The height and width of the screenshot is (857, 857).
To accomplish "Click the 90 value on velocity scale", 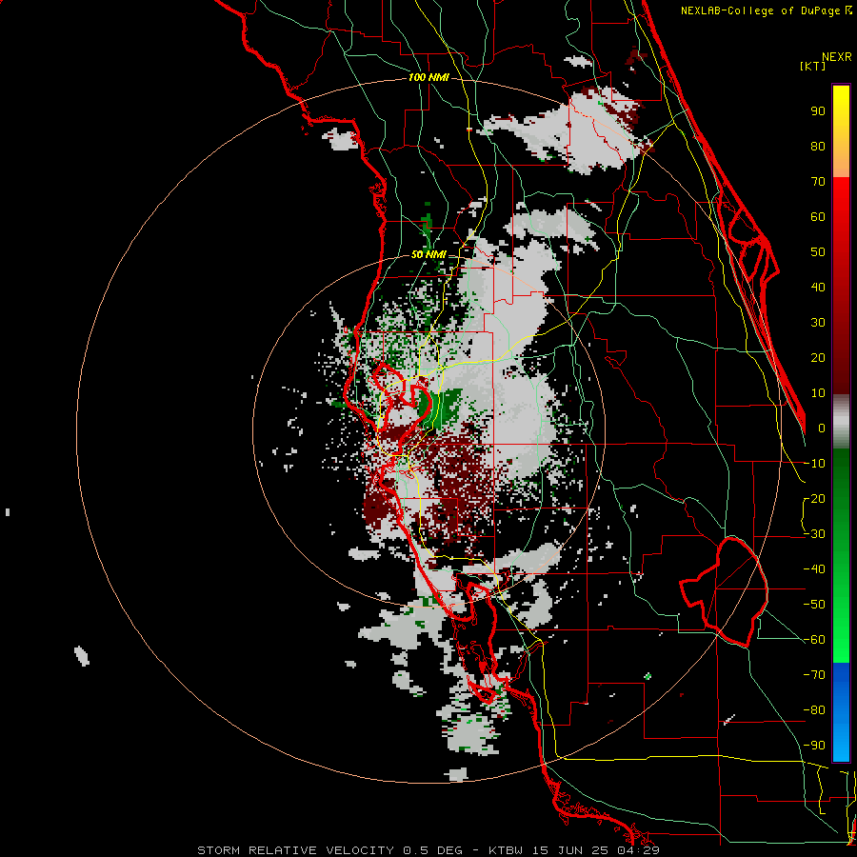I will (x=818, y=111).
